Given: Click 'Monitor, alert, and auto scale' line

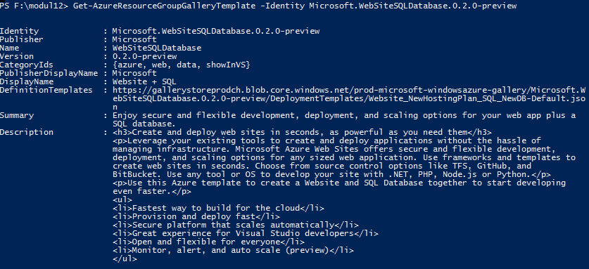Looking at the screenshot, I should (233, 250).
